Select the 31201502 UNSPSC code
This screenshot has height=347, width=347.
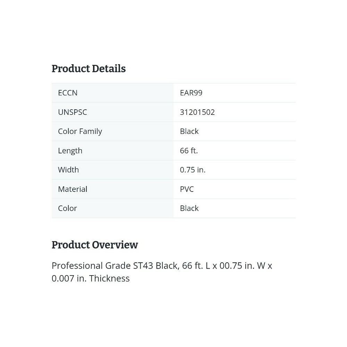click(197, 112)
